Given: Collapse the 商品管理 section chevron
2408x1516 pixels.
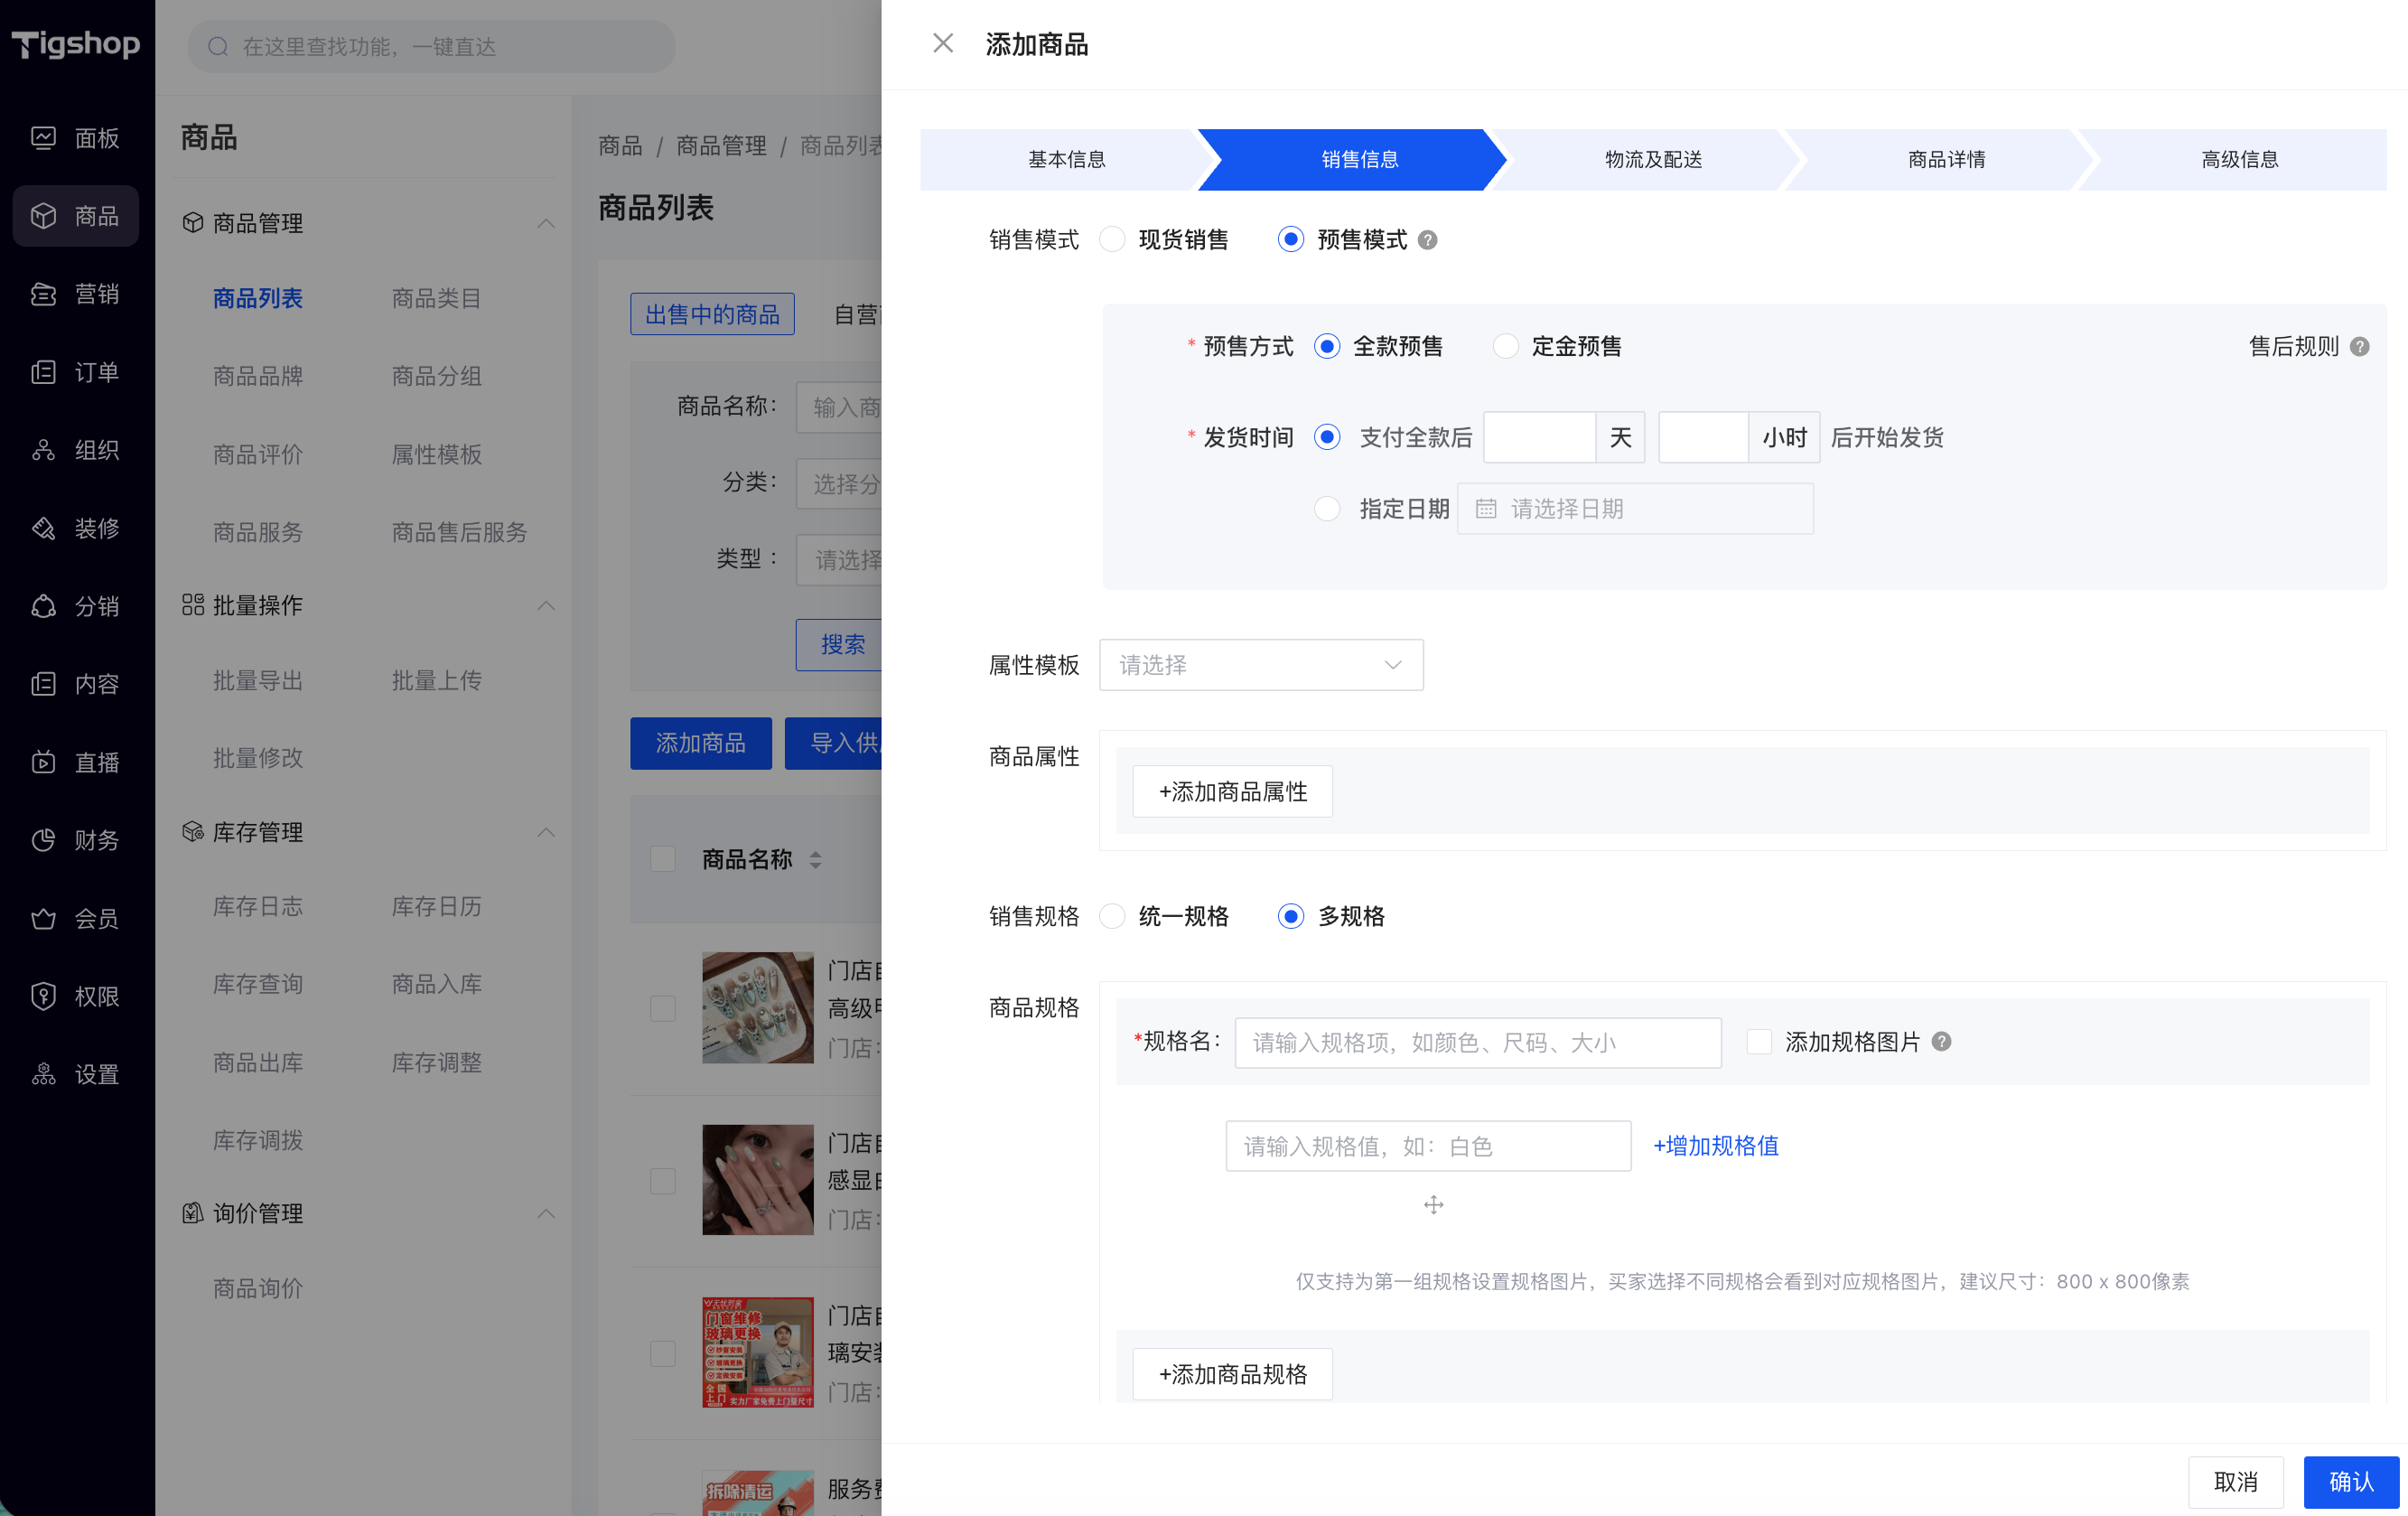Looking at the screenshot, I should tap(546, 223).
